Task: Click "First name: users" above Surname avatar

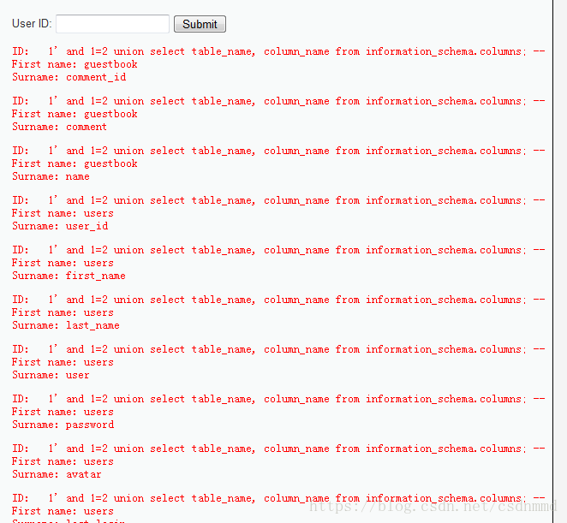Action: (63, 461)
